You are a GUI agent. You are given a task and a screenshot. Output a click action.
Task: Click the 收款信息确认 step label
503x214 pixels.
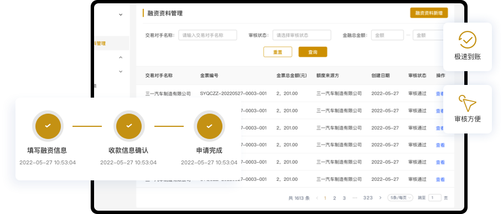(x=128, y=151)
